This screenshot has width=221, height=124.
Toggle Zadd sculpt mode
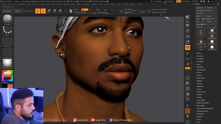pos(98,10)
